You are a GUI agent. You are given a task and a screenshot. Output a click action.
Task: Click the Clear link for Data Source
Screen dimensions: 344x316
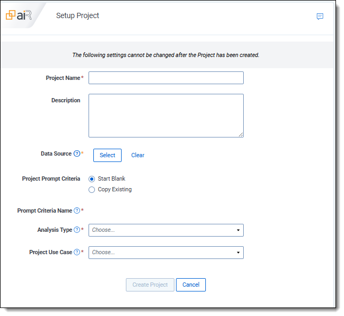[138, 155]
